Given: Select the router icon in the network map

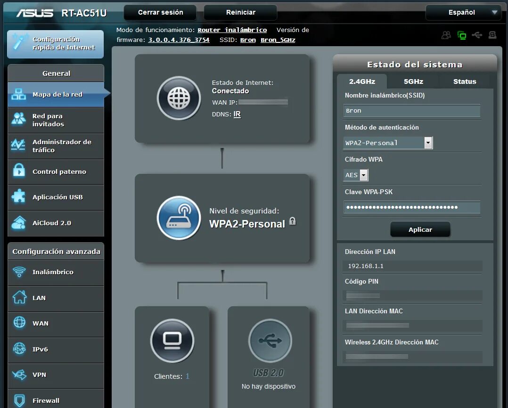Looking at the screenshot, I should [179, 218].
